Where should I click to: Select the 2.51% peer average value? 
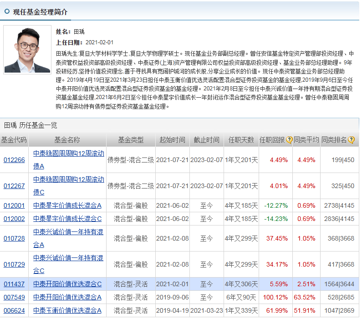click(x=306, y=284)
